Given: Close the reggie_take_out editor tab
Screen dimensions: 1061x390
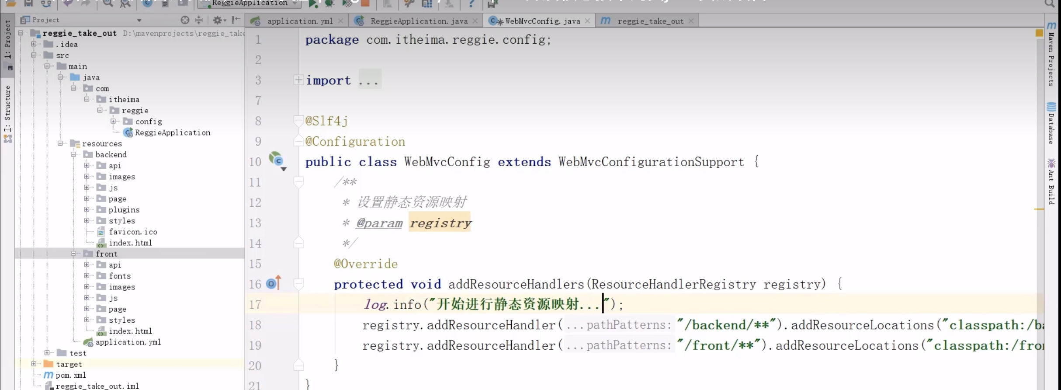Looking at the screenshot, I should [x=691, y=21].
